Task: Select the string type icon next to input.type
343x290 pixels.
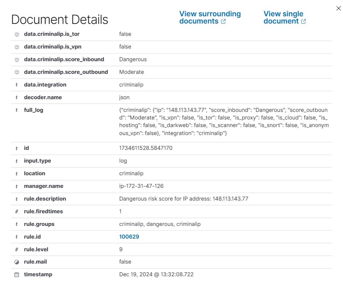Action: 16,161
